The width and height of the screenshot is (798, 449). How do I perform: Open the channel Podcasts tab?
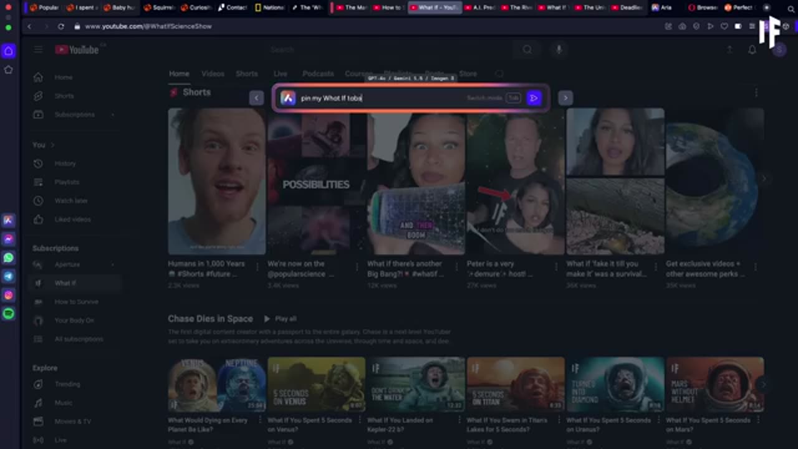(318, 74)
